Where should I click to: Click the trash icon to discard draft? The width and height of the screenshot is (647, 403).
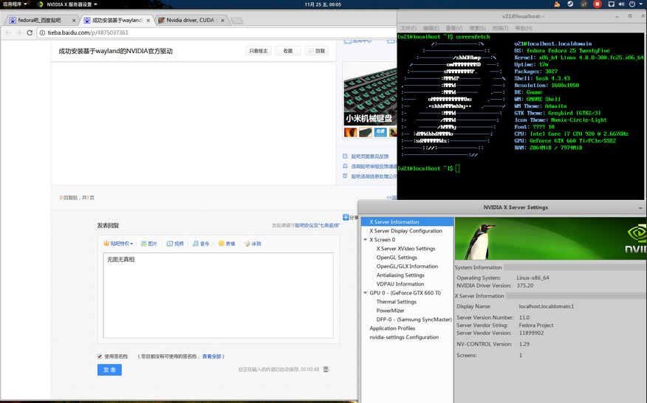[326, 369]
